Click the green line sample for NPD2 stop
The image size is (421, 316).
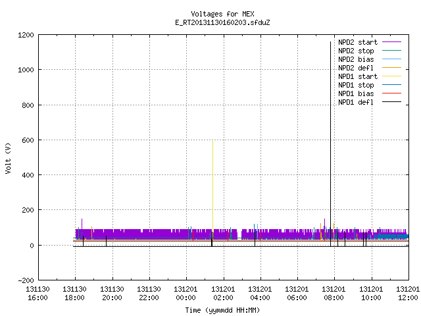coord(392,51)
